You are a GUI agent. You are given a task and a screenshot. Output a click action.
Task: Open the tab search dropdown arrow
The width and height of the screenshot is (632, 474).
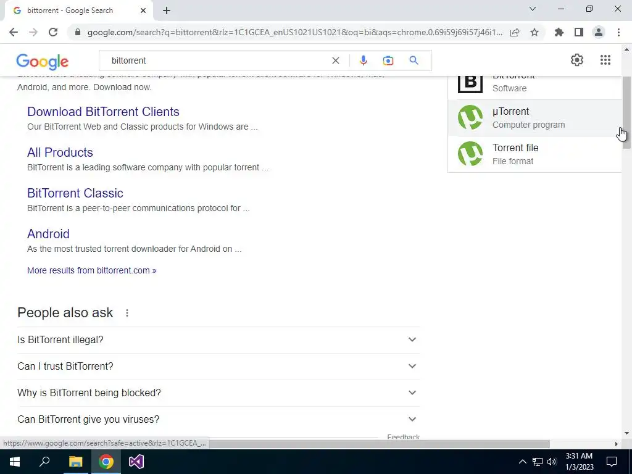click(533, 9)
